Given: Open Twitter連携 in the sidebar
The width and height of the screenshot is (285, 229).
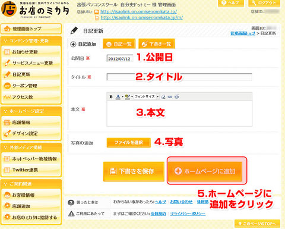Looking at the screenshot, I should click(x=31, y=170).
